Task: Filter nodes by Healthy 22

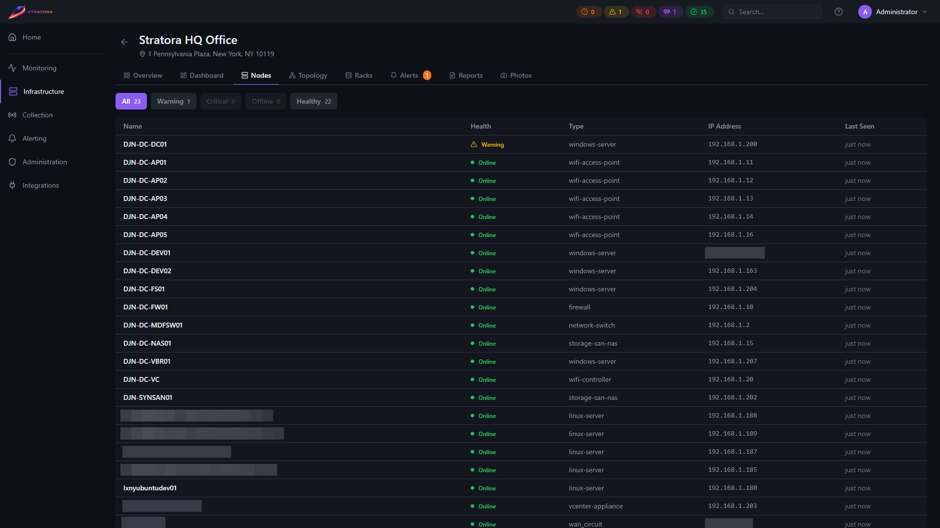Action: [314, 101]
